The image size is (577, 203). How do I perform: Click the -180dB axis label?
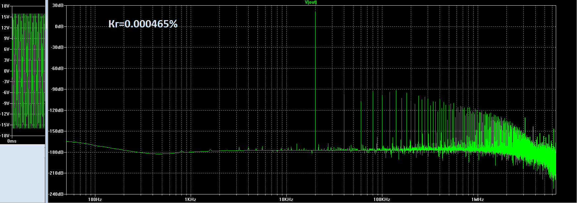pyautogui.click(x=56, y=152)
